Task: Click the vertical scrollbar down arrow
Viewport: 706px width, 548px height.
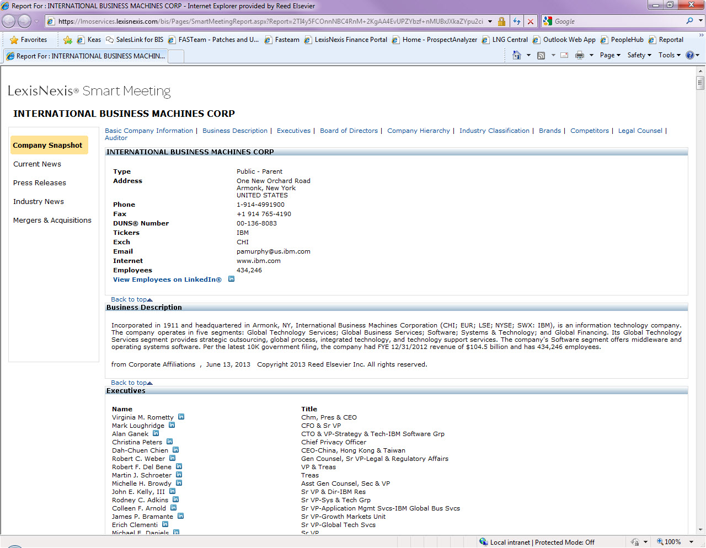Action: point(700,530)
